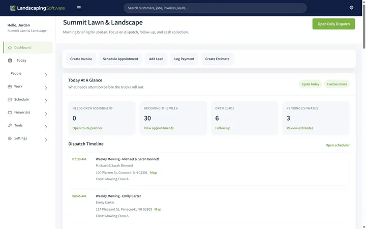Click the Pending Estimates value 3
This screenshot has width=366, height=229.
point(289,118)
